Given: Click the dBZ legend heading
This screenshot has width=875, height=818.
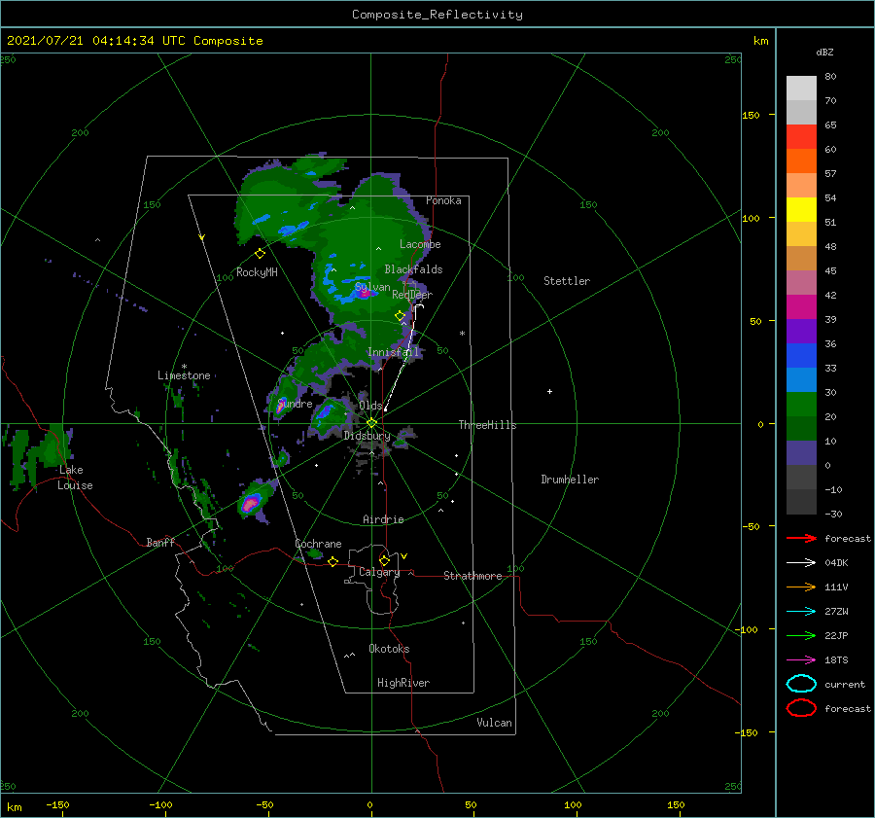Looking at the screenshot, I should click(x=824, y=52).
